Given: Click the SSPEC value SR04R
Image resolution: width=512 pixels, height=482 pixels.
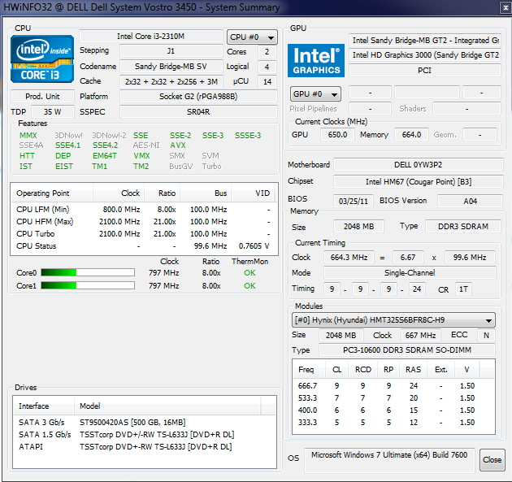Looking at the screenshot, I should [198, 111].
